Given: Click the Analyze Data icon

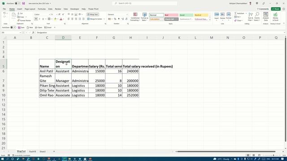Looking at the screenshot, I should (x=266, y=17).
